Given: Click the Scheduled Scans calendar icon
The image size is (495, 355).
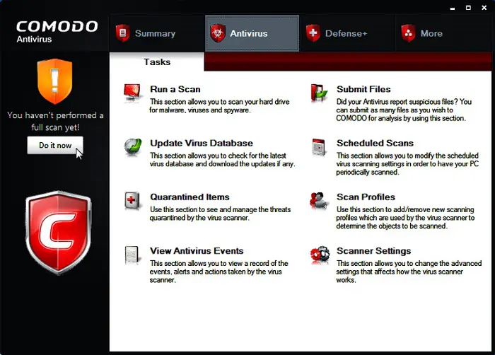Looking at the screenshot, I should [x=319, y=147].
